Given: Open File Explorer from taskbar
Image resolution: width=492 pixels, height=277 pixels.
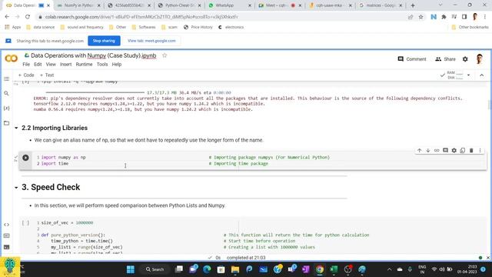Looking at the screenshot, I should 235,269.
